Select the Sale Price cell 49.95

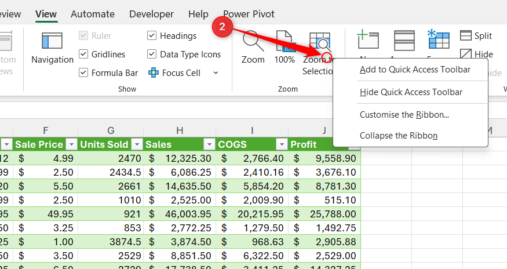click(x=46, y=214)
